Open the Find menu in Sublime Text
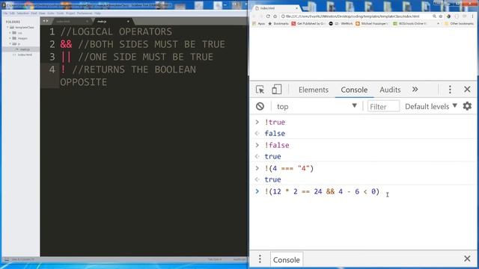 coord(34,13)
